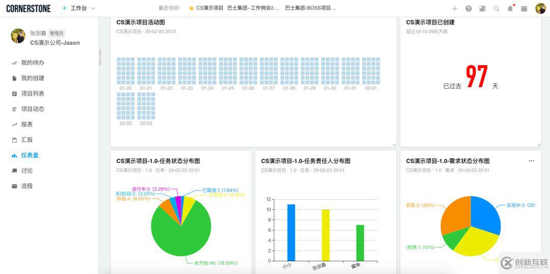Click the 已取消:1 (1.64%) pie label
550x274 pixels.
pyautogui.click(x=221, y=190)
